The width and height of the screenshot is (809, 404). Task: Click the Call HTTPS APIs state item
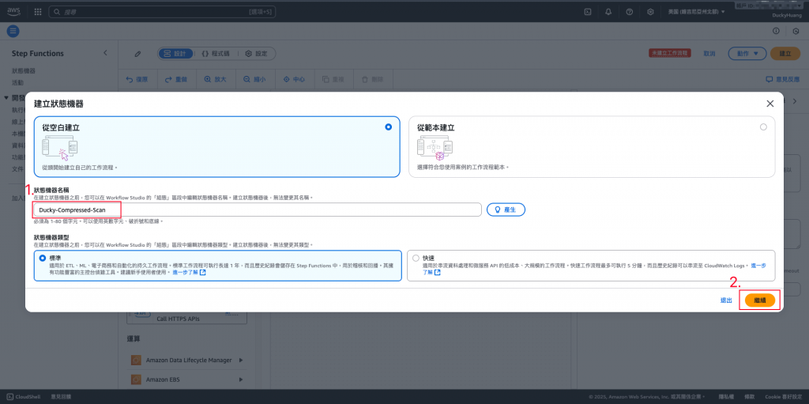point(185,317)
